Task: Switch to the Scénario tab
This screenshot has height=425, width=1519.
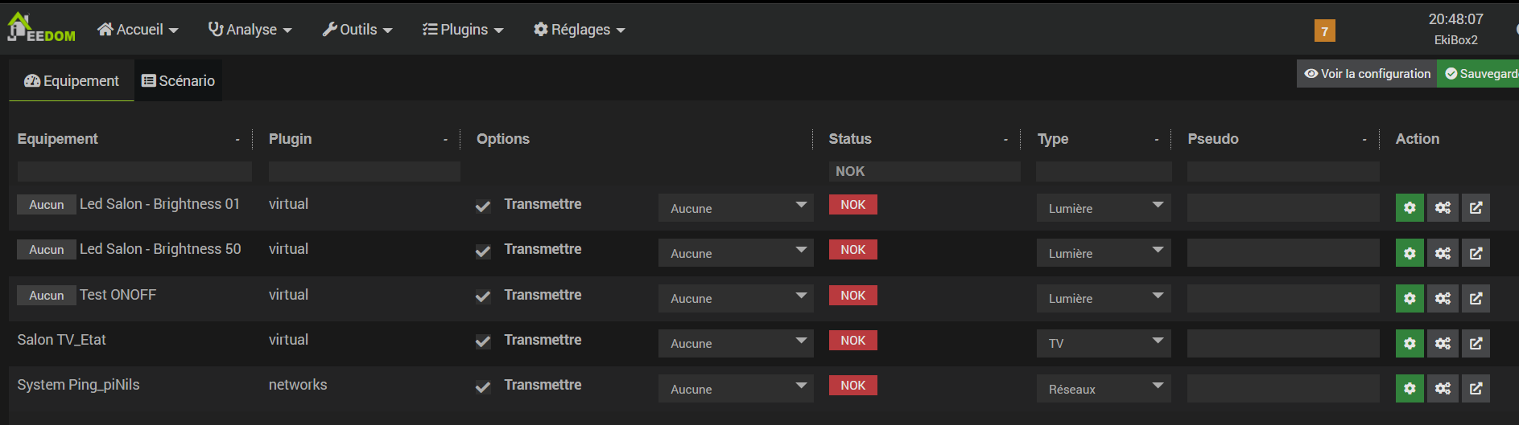Action: (x=178, y=81)
